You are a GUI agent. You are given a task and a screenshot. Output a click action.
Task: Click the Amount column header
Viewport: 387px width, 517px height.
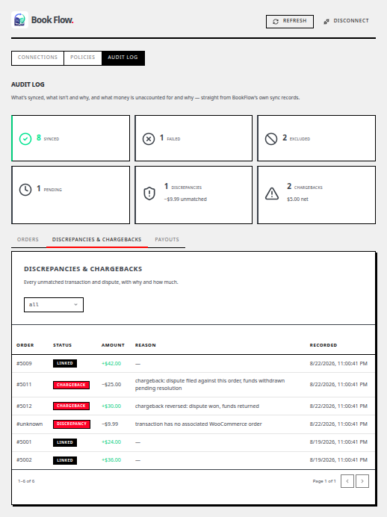tap(113, 345)
